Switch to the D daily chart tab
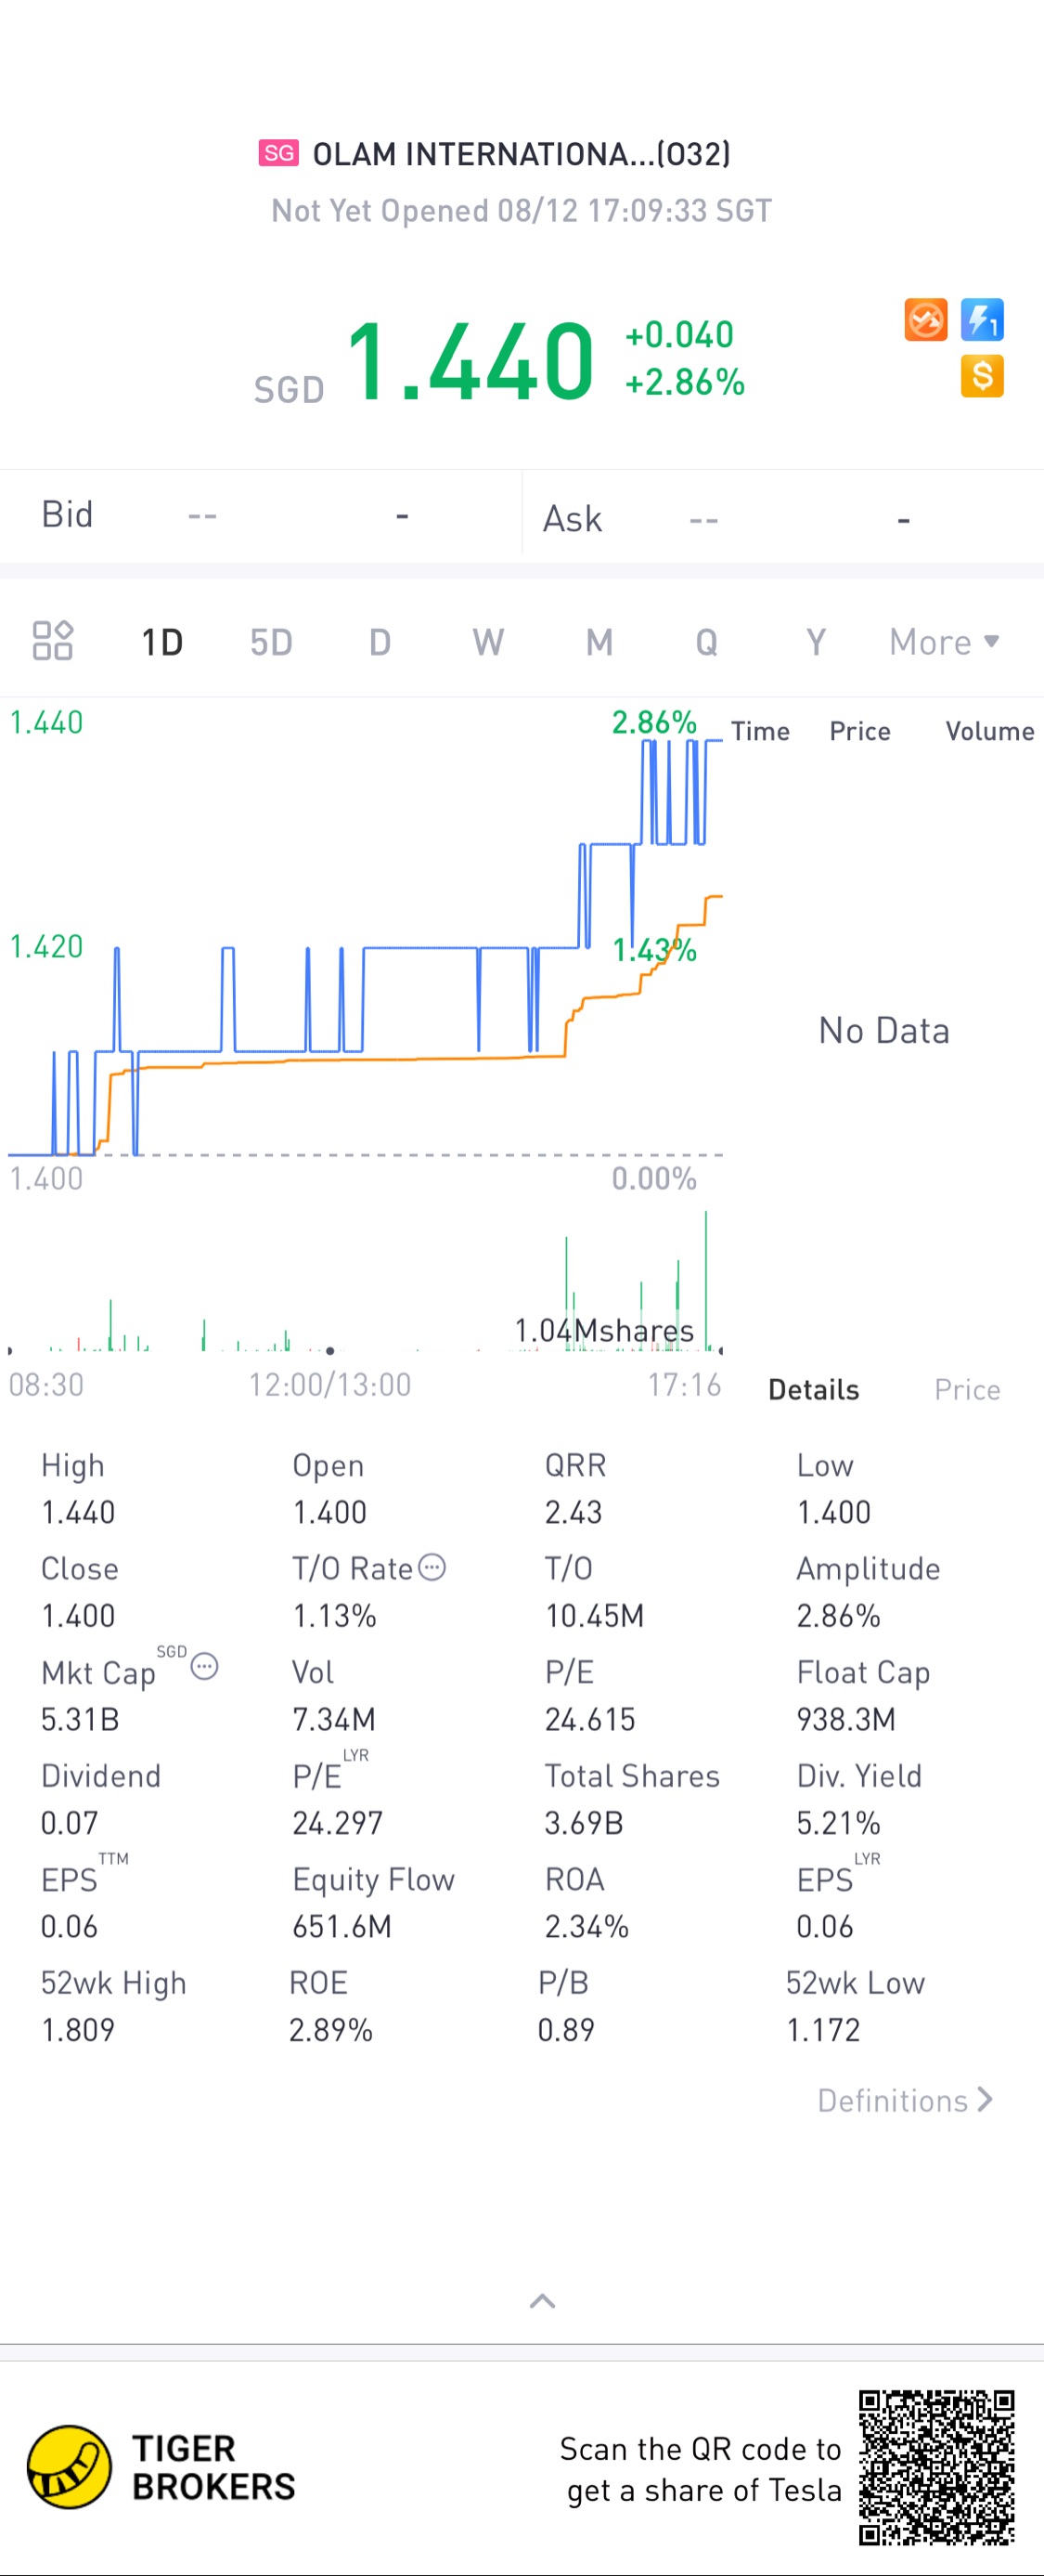This screenshot has height=2576, width=1044. coord(380,642)
